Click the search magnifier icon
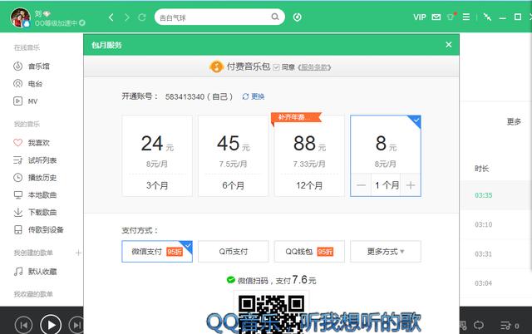 pyautogui.click(x=275, y=17)
